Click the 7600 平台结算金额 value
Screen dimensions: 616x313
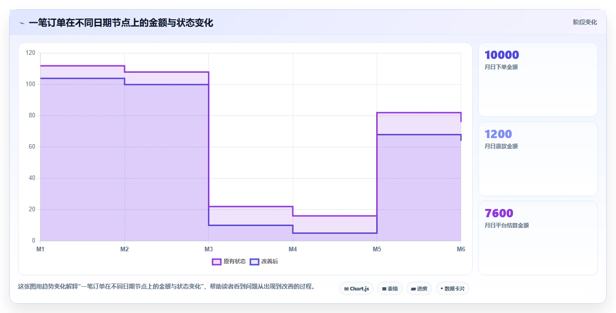[499, 213]
